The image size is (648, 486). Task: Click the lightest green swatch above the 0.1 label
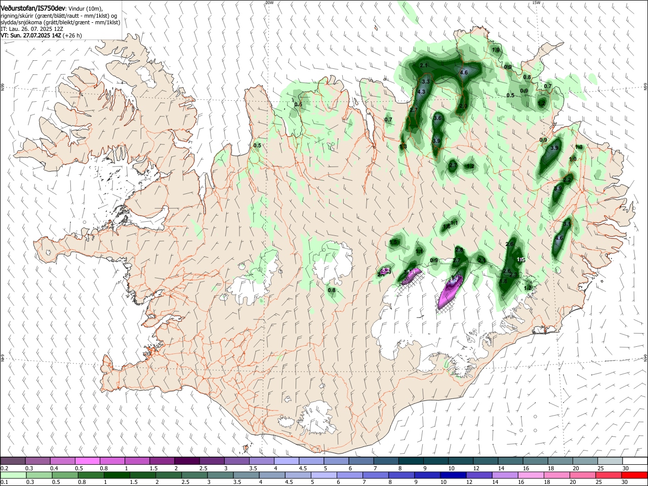click(13, 475)
